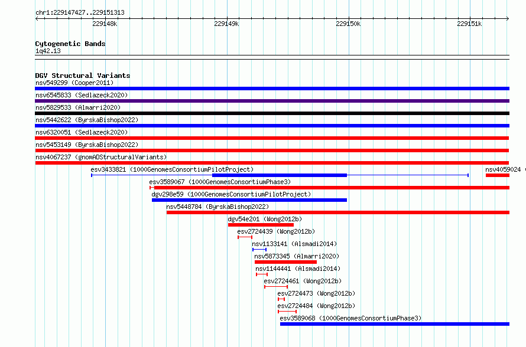The width and height of the screenshot is (526, 347).
Task: Click the black nsv5829533 variant bar
Action: (x=272, y=113)
